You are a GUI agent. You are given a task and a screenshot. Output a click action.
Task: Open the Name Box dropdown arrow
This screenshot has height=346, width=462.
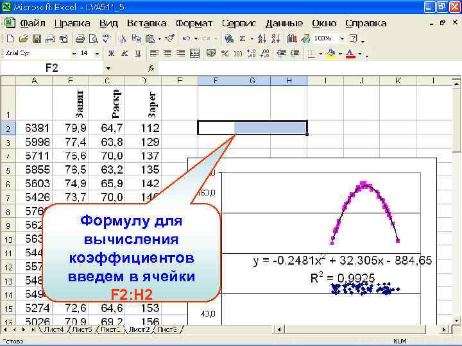click(x=108, y=69)
